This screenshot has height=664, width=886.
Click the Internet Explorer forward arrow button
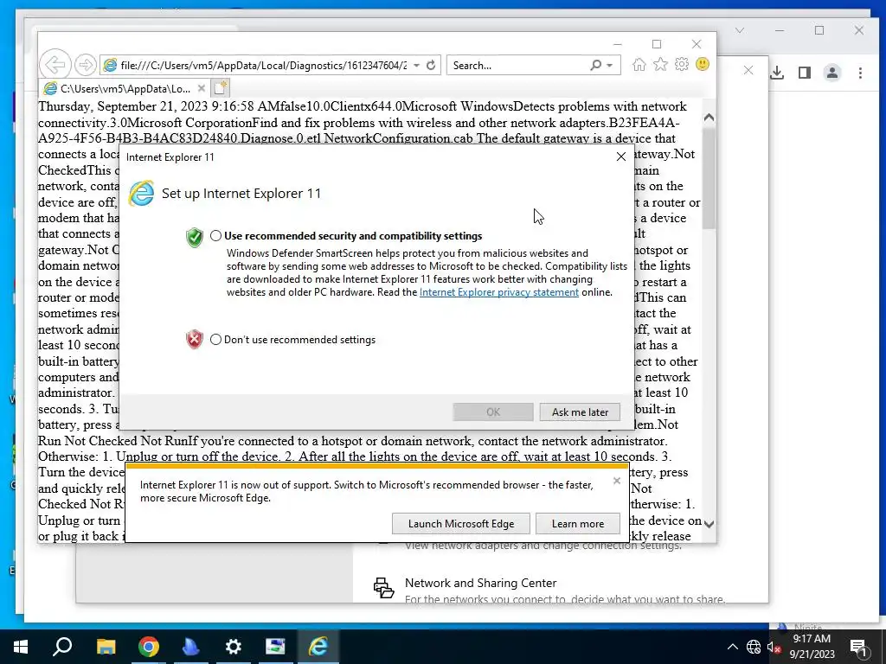click(86, 65)
